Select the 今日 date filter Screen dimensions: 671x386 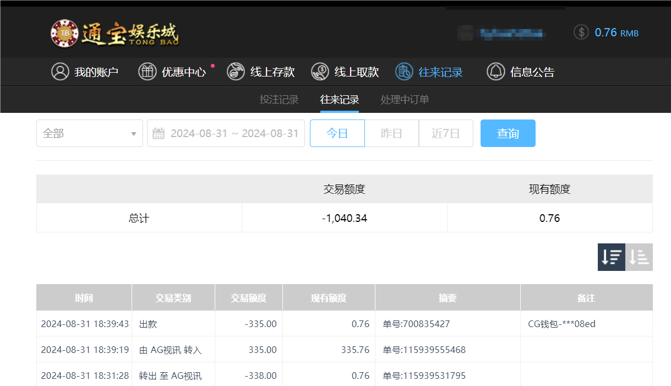[x=337, y=133]
